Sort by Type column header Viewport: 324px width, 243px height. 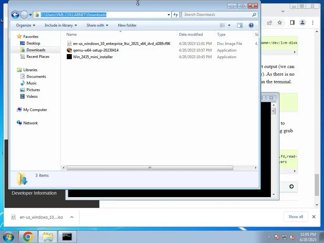[221, 34]
